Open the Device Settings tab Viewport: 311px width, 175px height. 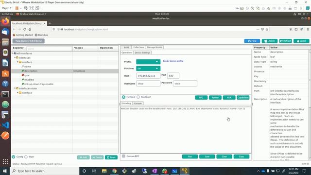142,52
